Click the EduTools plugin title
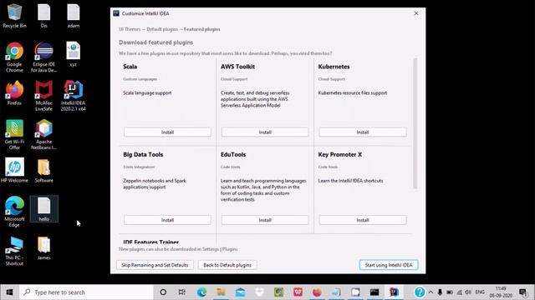This screenshot has width=535, height=300. [233, 154]
